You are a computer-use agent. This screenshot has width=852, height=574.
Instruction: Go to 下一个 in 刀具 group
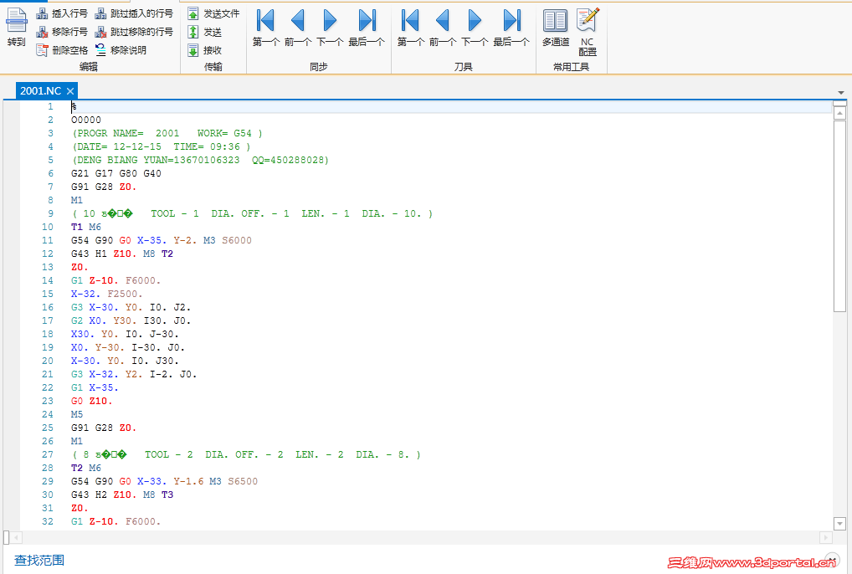[x=475, y=27]
